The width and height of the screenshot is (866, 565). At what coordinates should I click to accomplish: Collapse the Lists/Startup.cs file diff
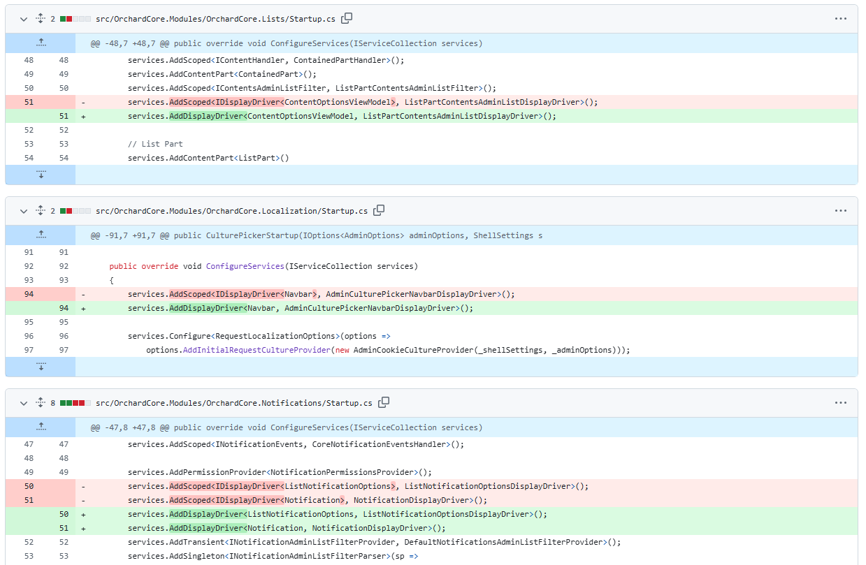[24, 19]
